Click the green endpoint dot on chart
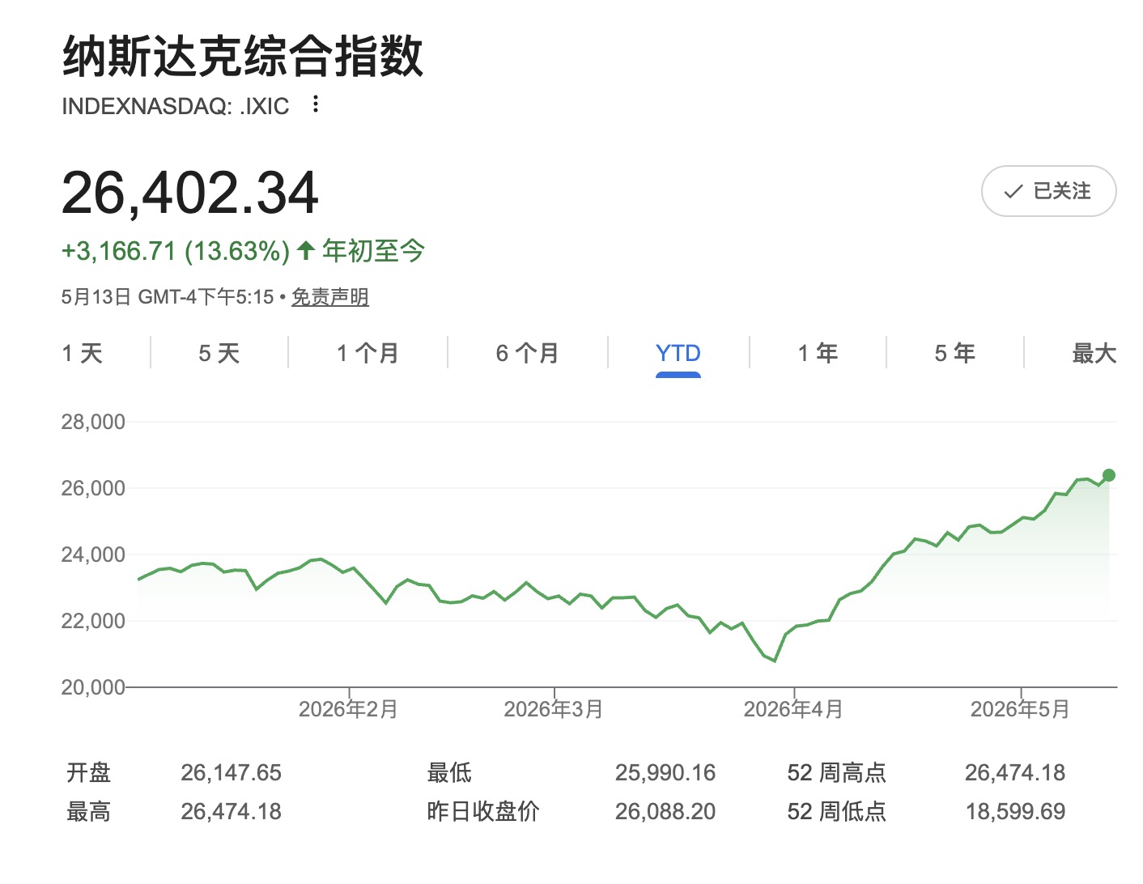This screenshot has width=1143, height=884. [1109, 475]
